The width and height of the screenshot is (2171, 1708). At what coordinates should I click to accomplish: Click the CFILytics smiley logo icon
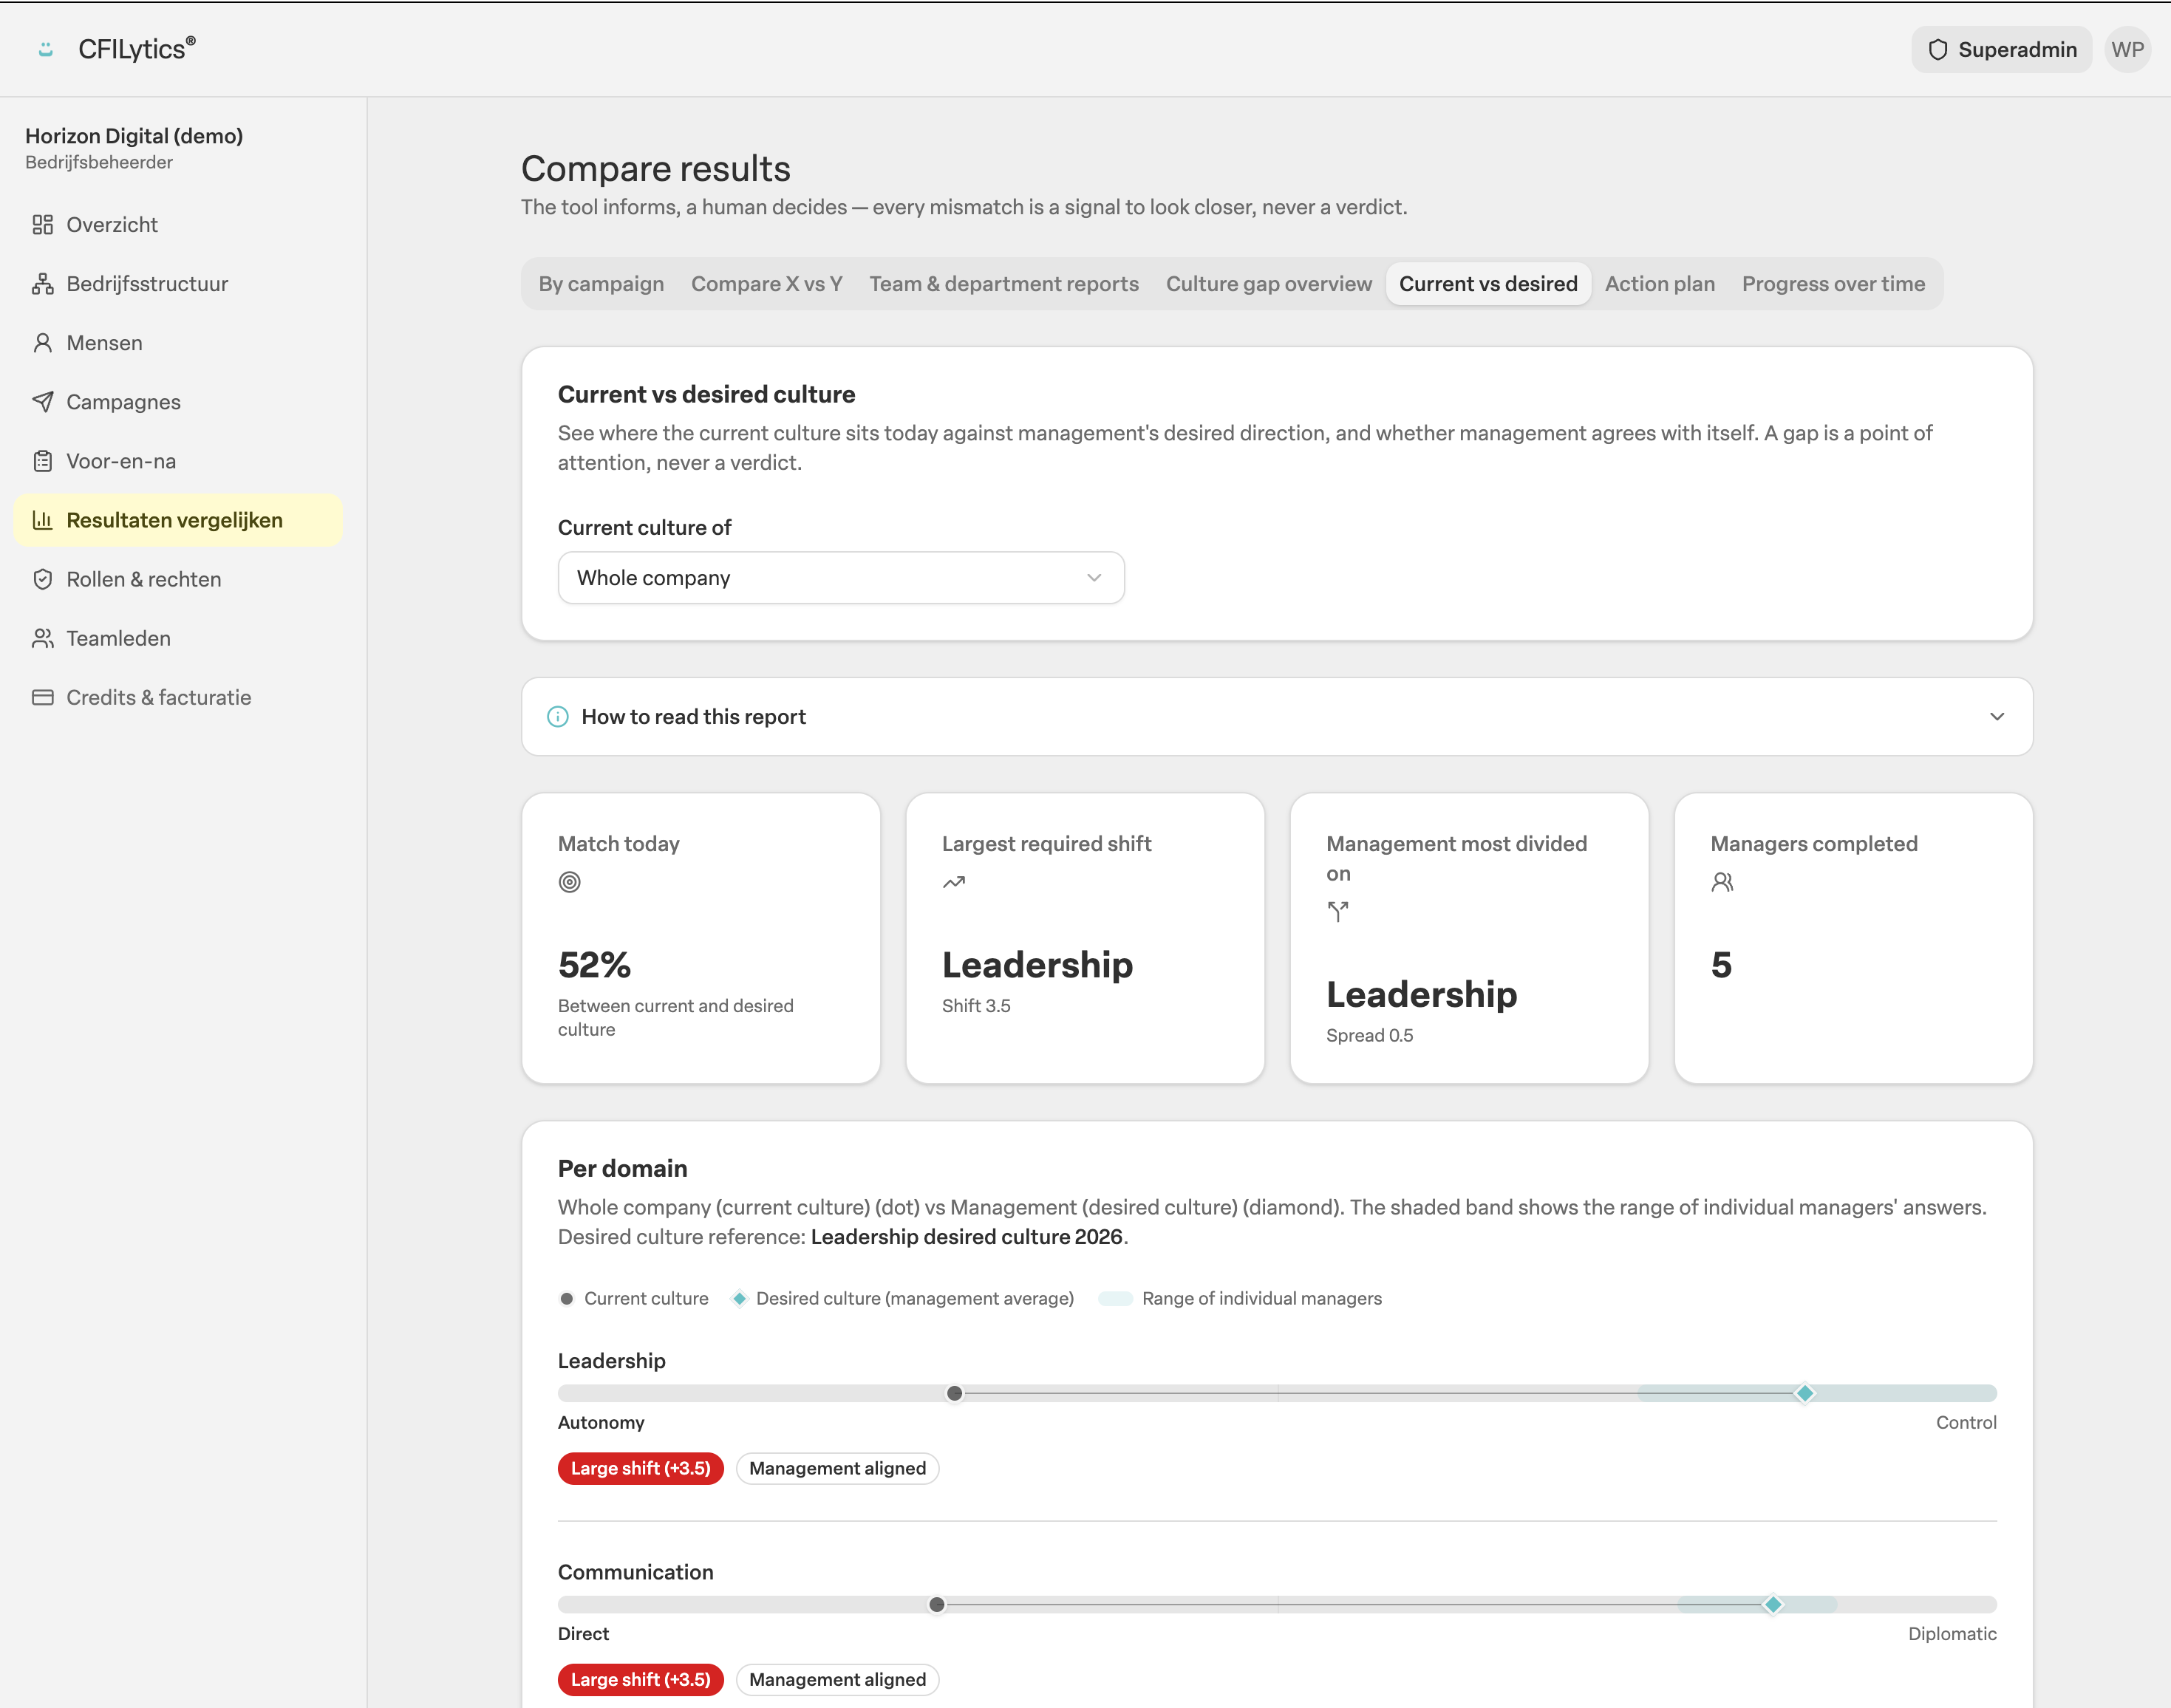coord(45,49)
